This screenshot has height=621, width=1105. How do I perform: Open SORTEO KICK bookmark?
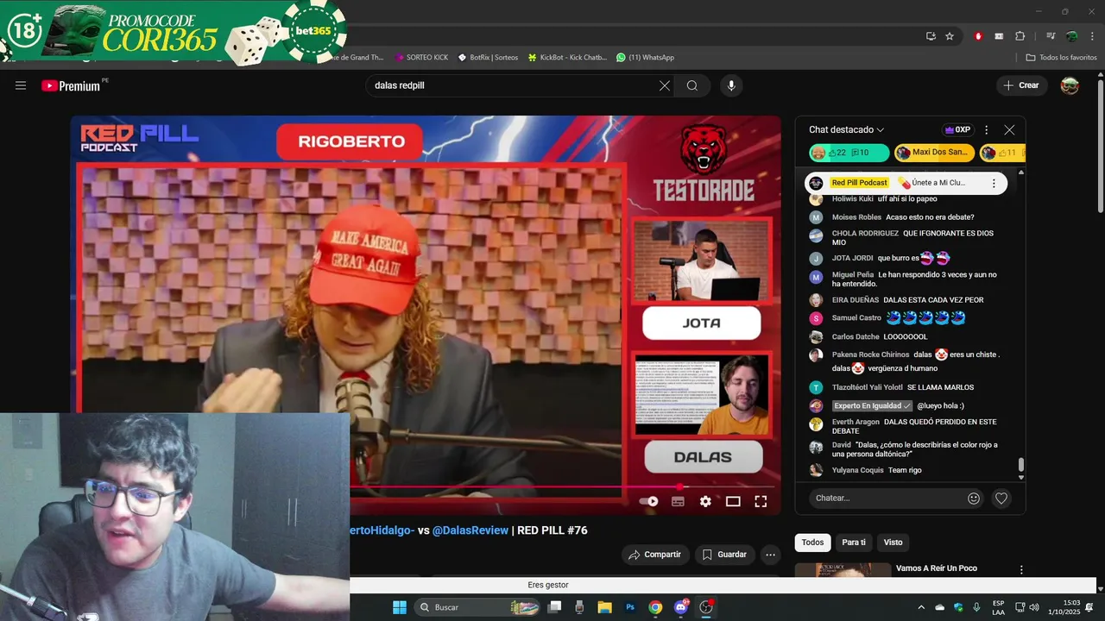click(x=421, y=57)
